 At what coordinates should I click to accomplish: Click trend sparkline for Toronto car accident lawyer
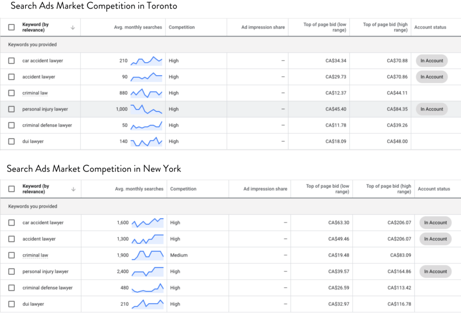click(146, 61)
